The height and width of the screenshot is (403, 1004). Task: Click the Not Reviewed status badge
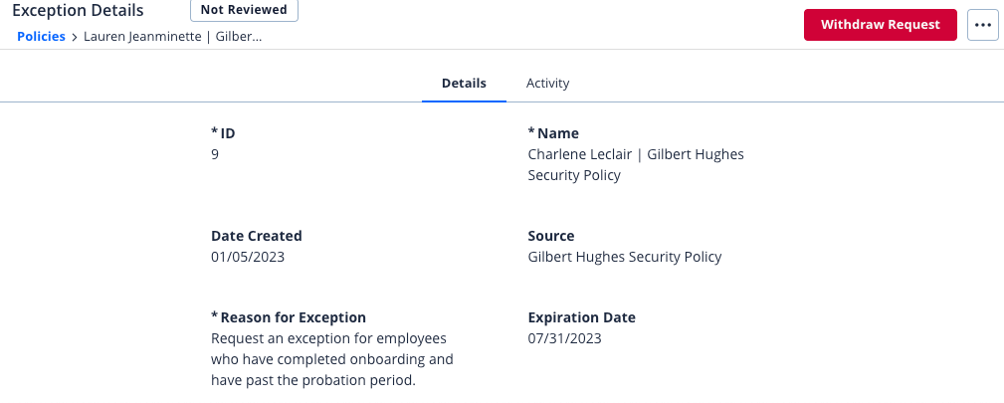[244, 10]
